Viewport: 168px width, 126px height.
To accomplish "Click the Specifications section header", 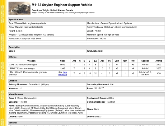I will (86, 20).
